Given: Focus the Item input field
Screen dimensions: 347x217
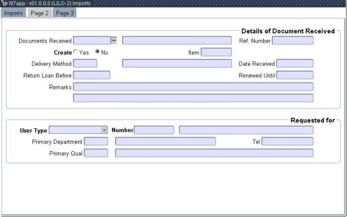Looking at the screenshot, I should click(216, 52).
